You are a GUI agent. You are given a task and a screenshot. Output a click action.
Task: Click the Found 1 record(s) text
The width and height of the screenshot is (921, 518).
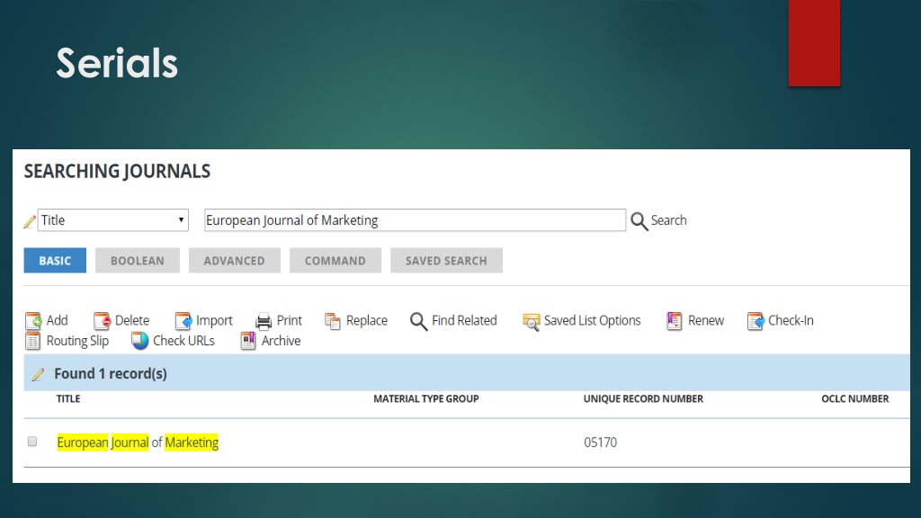click(x=111, y=373)
